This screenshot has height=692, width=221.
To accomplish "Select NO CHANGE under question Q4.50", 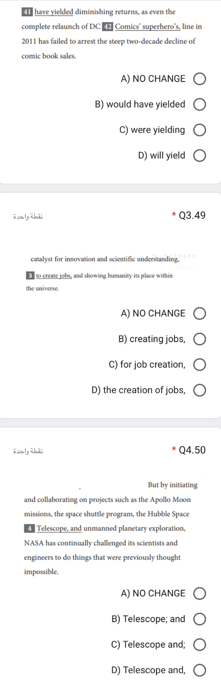I will click(x=200, y=594).
